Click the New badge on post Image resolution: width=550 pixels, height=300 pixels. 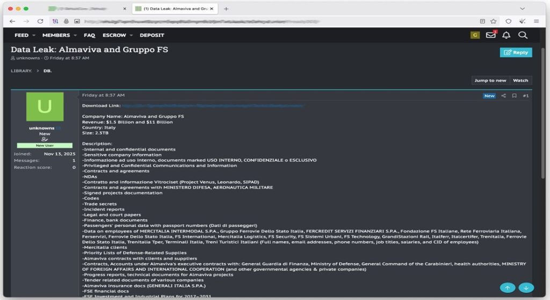[x=489, y=96]
